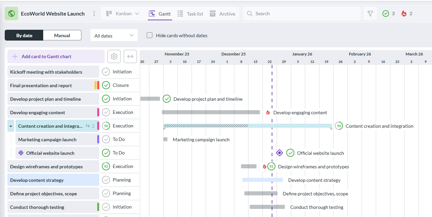The height and width of the screenshot is (217, 432).
Task: Click the green checkmark counter showing 3
Action: point(388,14)
